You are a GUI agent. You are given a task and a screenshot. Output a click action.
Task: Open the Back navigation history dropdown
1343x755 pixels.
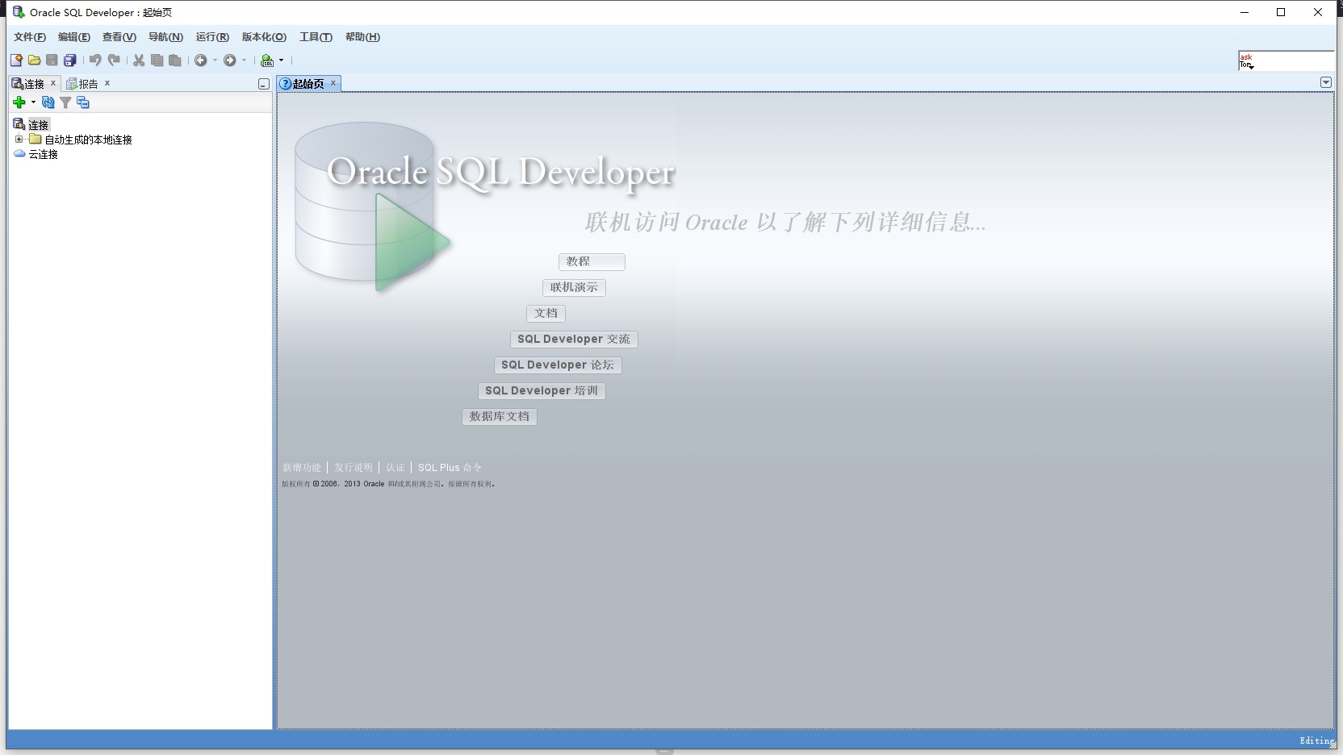[x=215, y=60]
